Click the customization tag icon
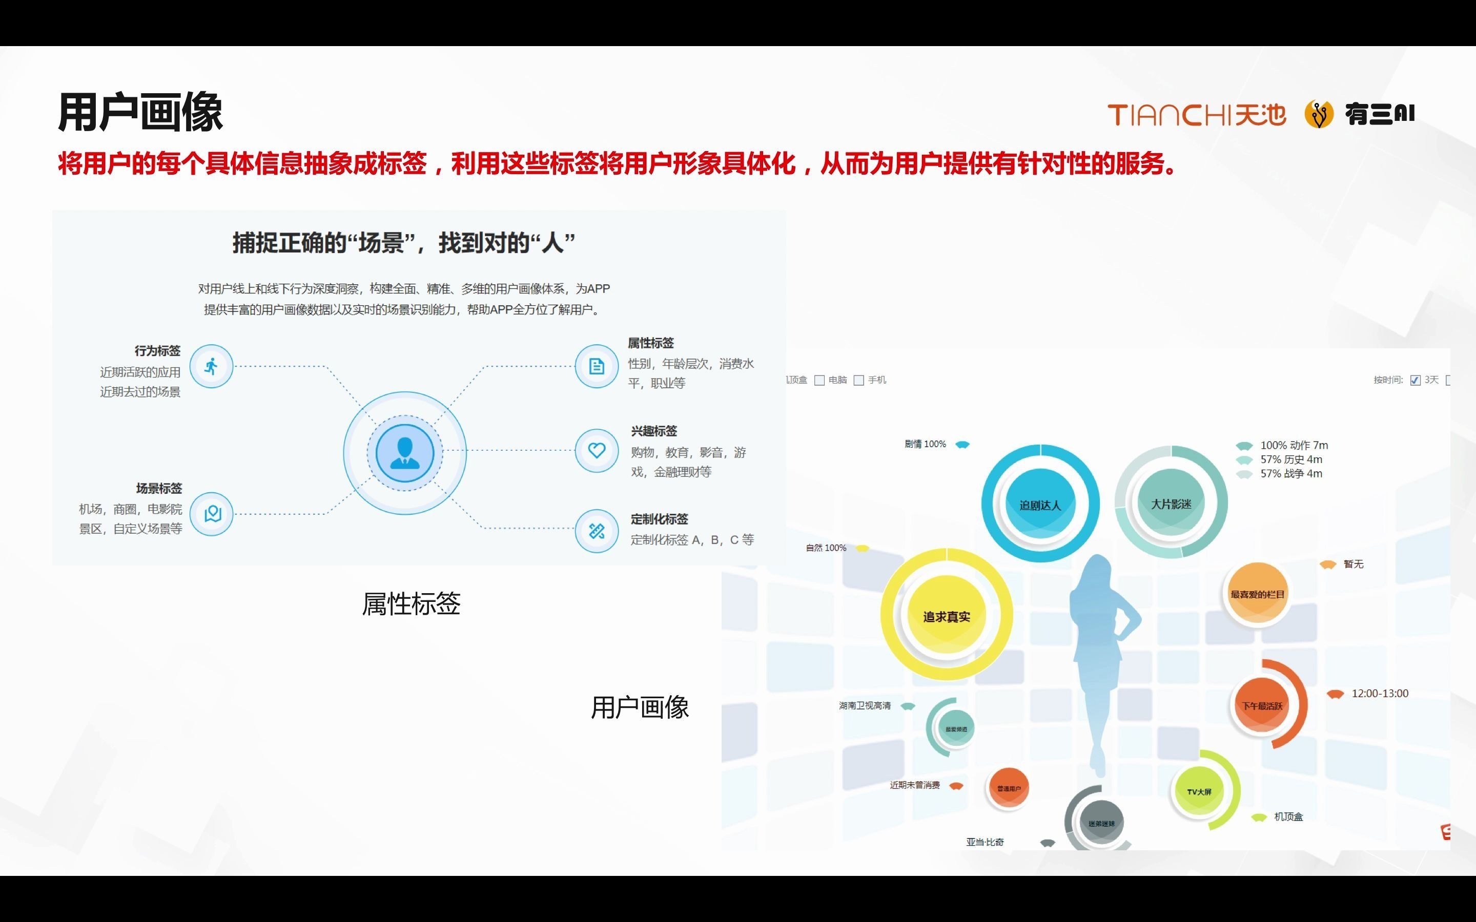This screenshot has height=922, width=1476. point(596,531)
